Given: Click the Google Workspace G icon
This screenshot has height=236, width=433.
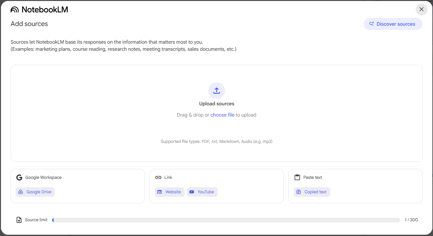Looking at the screenshot, I should [x=19, y=178].
